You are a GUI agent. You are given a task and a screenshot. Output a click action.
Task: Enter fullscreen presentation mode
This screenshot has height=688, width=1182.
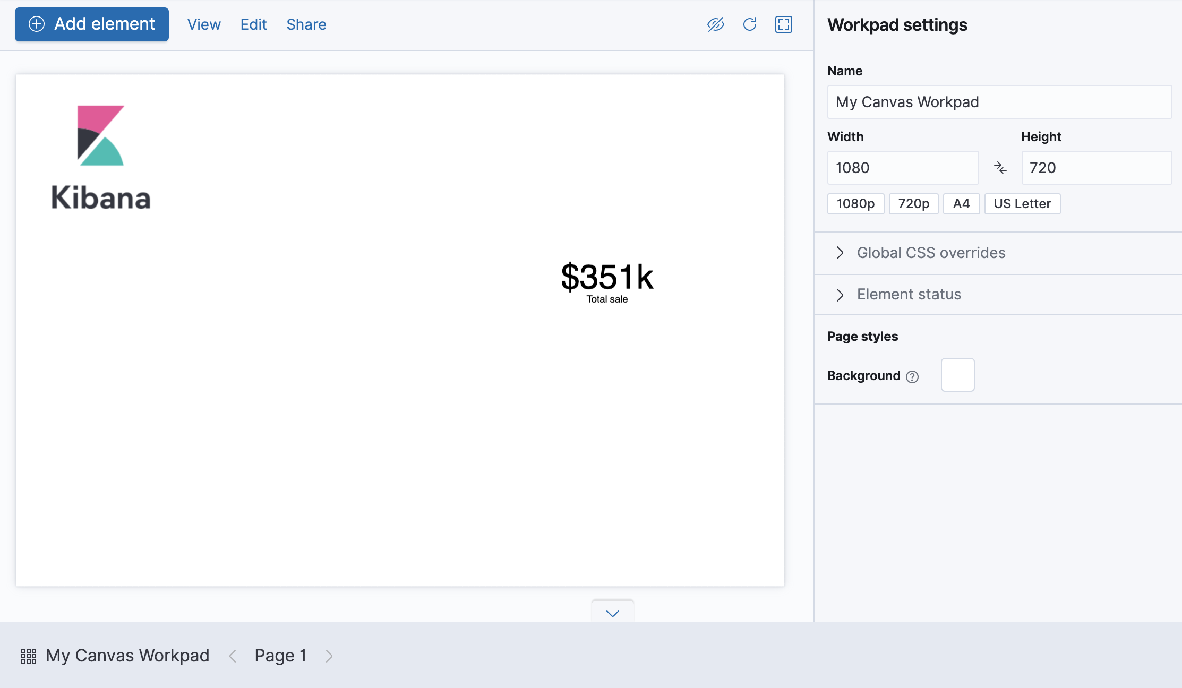point(784,24)
